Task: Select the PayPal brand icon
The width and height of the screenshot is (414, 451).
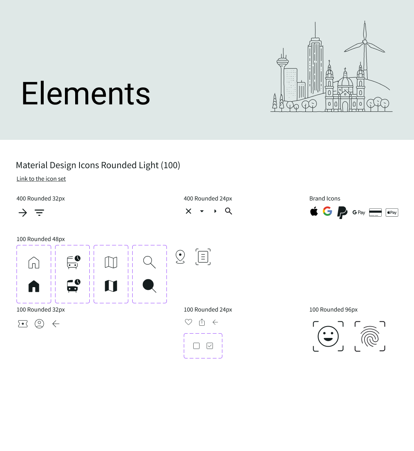Action: click(342, 212)
